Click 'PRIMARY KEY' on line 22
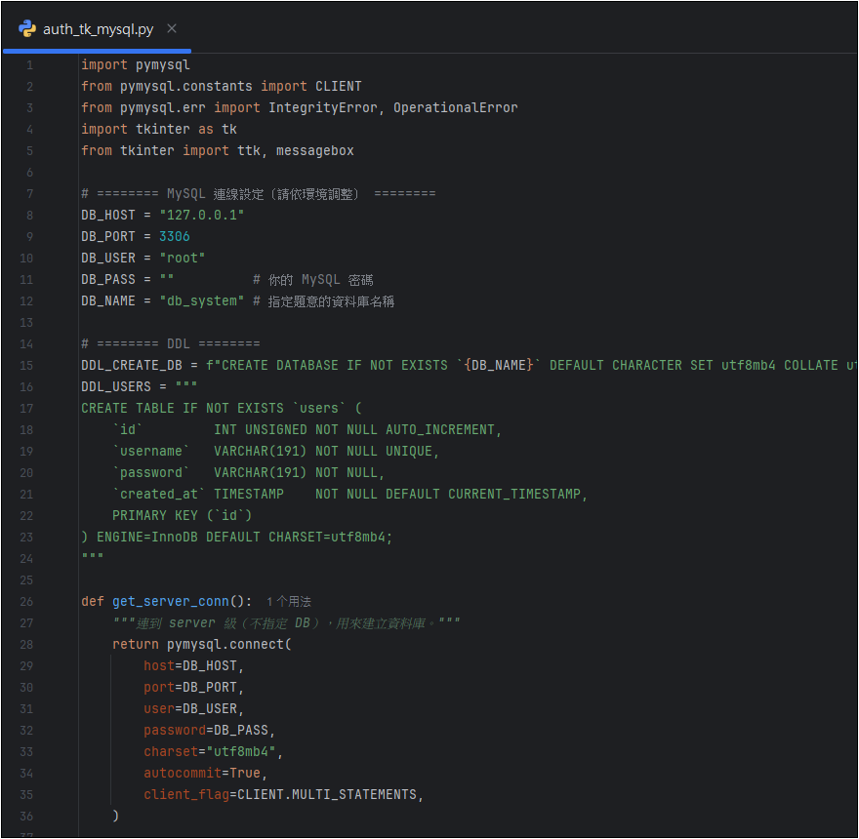This screenshot has height=839, width=859. pos(155,516)
